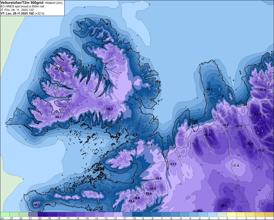Click the darkest purple legend swatch labeled -20

pos(42,214)
